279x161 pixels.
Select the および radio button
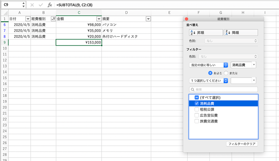point(210,73)
